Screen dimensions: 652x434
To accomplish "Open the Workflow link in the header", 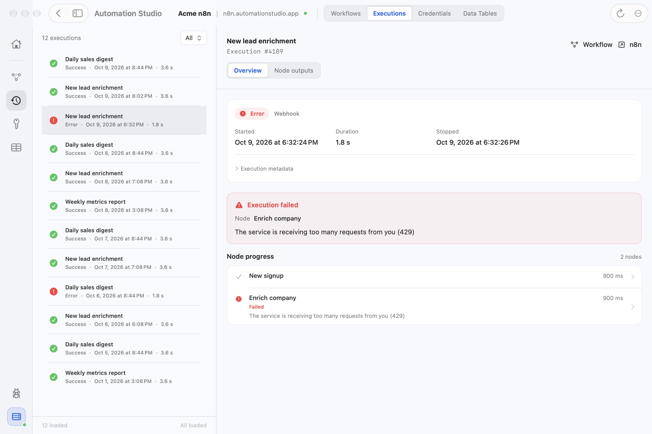I will click(x=592, y=45).
